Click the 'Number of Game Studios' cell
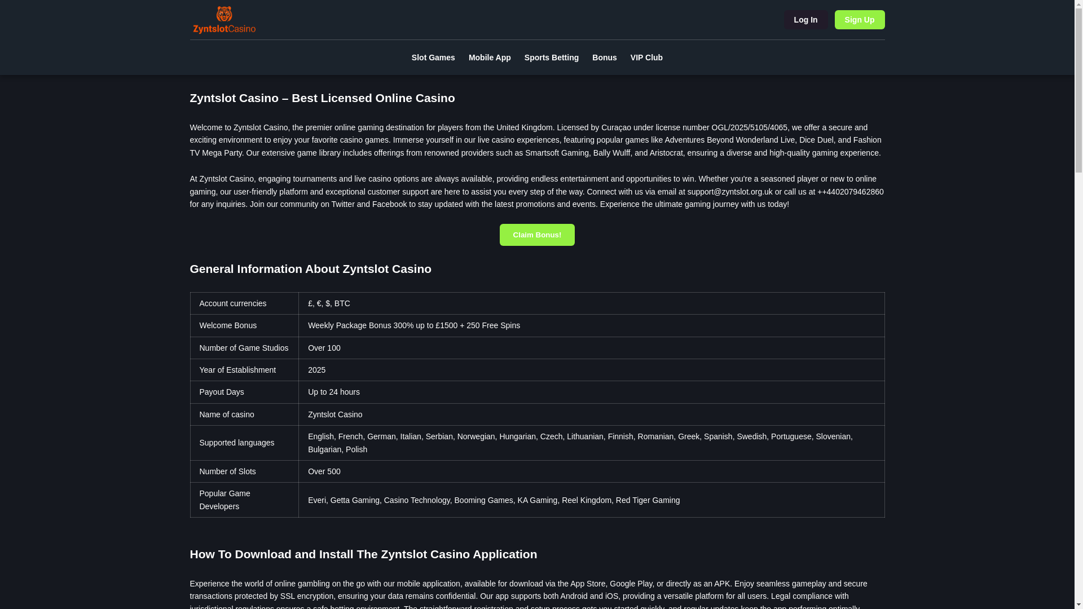Screen dimensions: 1083x609 point(244,348)
